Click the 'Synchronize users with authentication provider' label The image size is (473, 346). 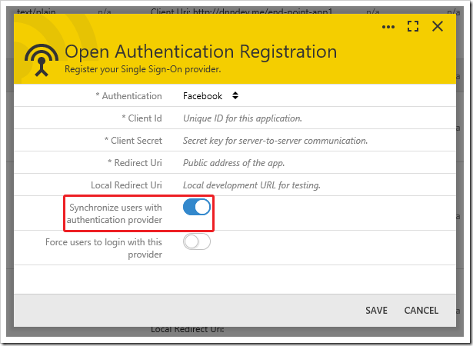[115, 214]
